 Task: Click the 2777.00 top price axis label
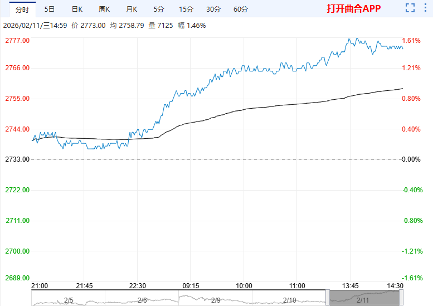click(17, 41)
